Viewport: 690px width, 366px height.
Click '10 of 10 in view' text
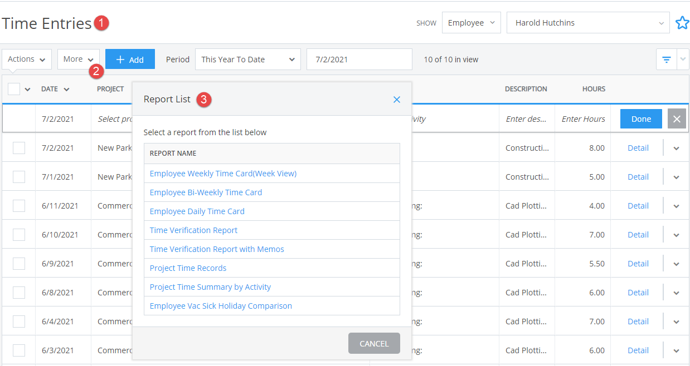[x=451, y=60]
